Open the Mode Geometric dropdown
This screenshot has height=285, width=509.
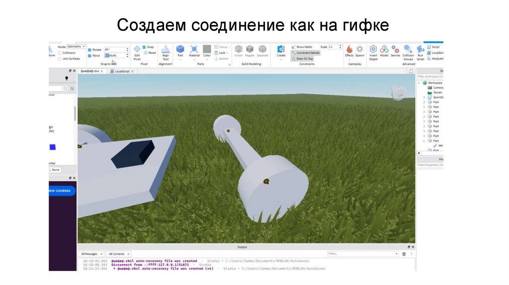pos(76,47)
